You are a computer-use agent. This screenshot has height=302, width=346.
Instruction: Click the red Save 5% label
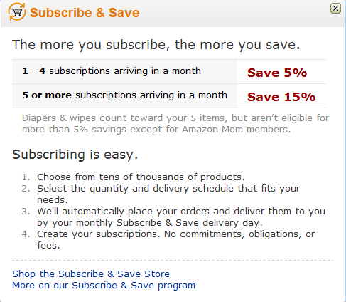pyautogui.click(x=277, y=73)
